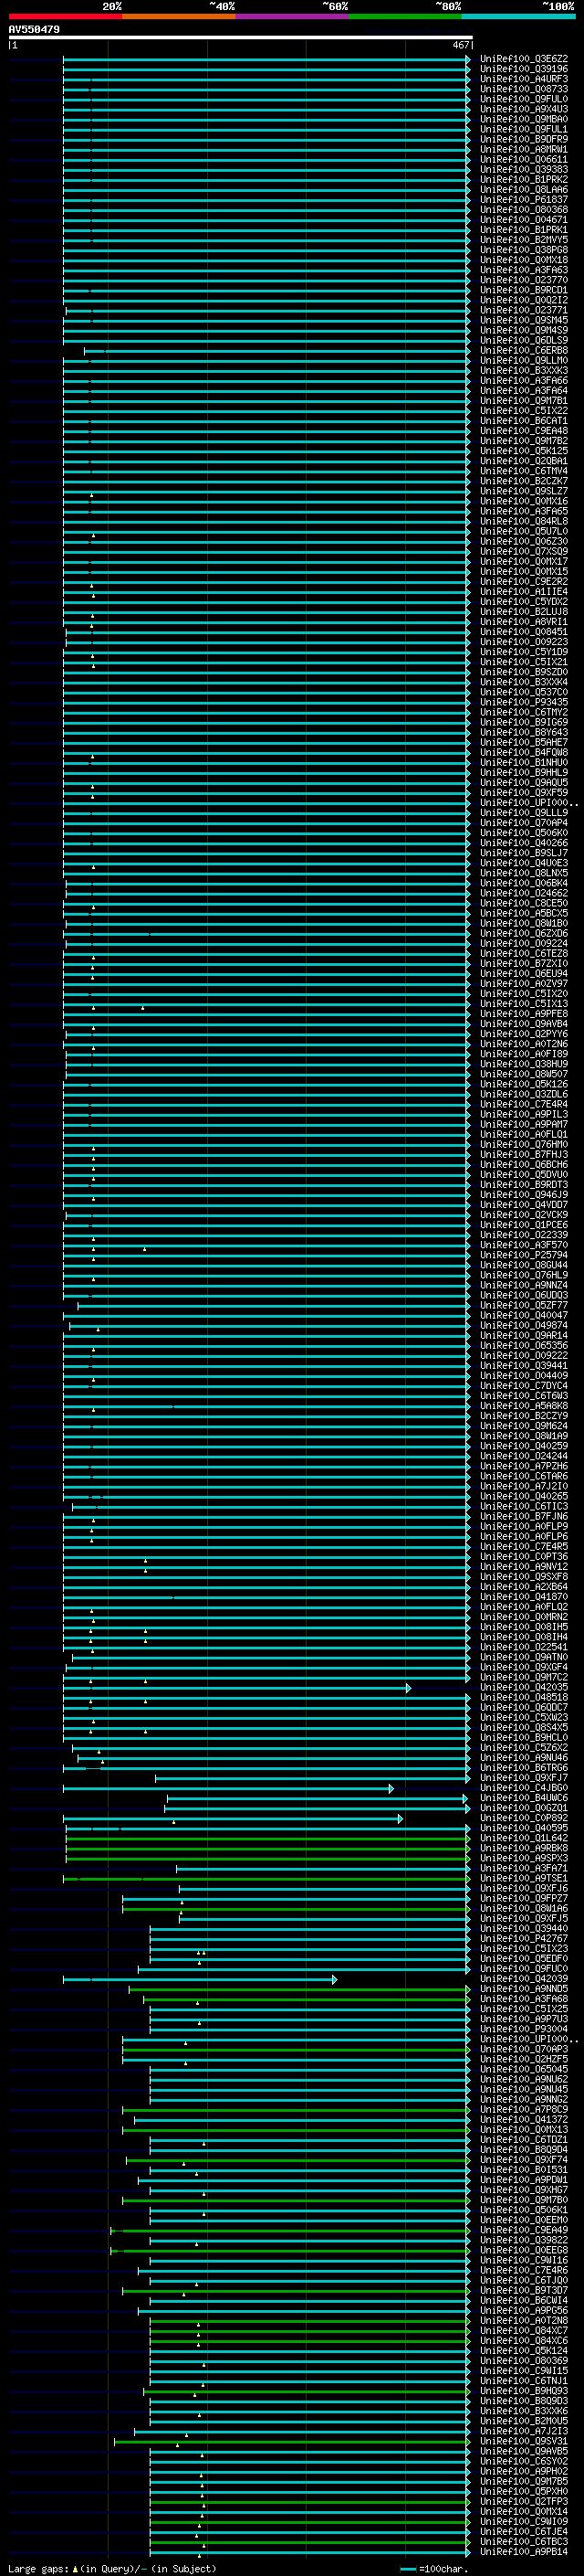This screenshot has width=584, height=2576.
Task: Click the truncated alignment bar of UniRef100_C4JBG0
Action: [x=229, y=1789]
